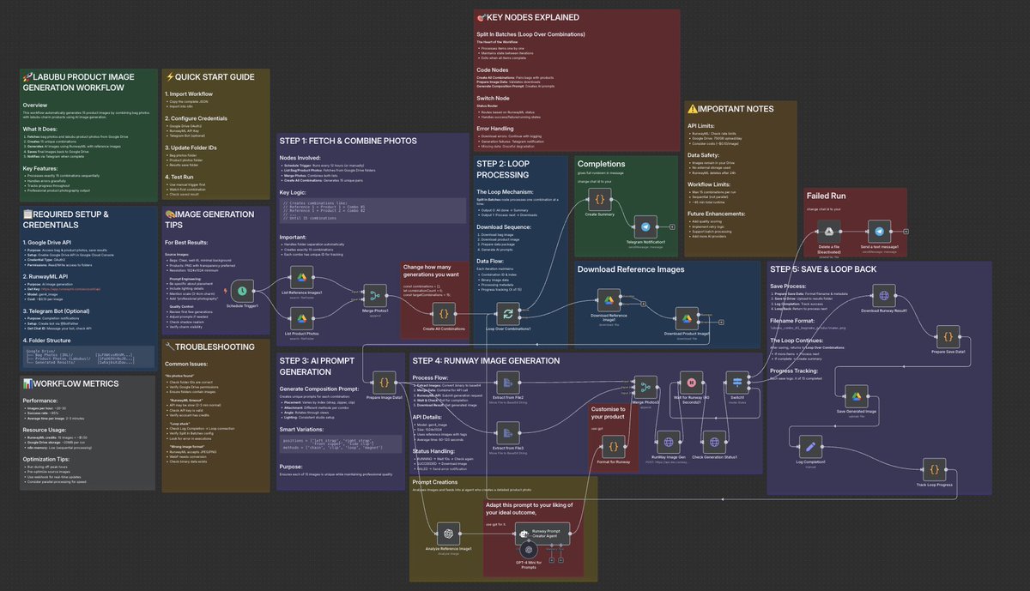Select the Download Reference Images note title

click(631, 268)
